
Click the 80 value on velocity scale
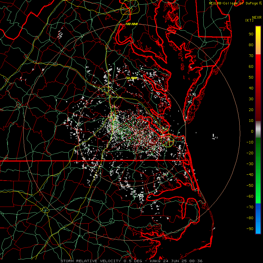[x=251, y=45]
